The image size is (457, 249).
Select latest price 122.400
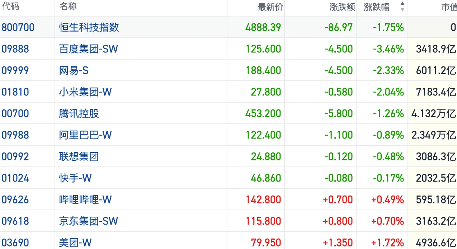pyautogui.click(x=263, y=135)
